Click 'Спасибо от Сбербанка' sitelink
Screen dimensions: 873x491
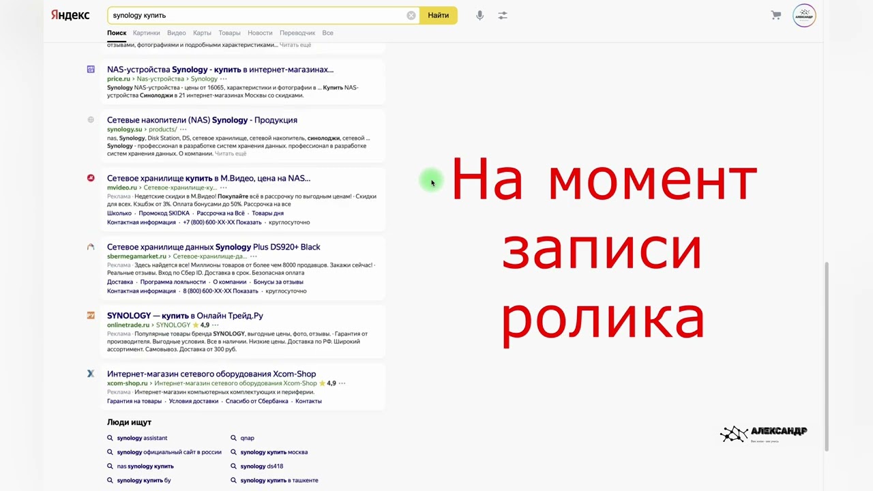257,401
